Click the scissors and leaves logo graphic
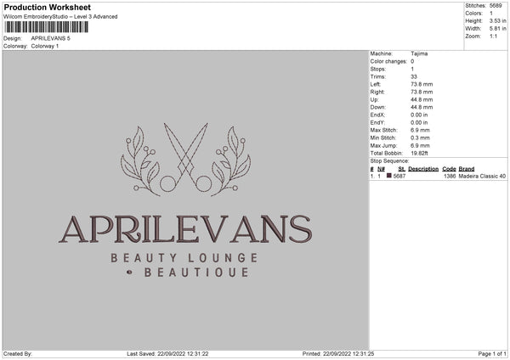Viewport: 510px width, 360px height. click(x=185, y=160)
